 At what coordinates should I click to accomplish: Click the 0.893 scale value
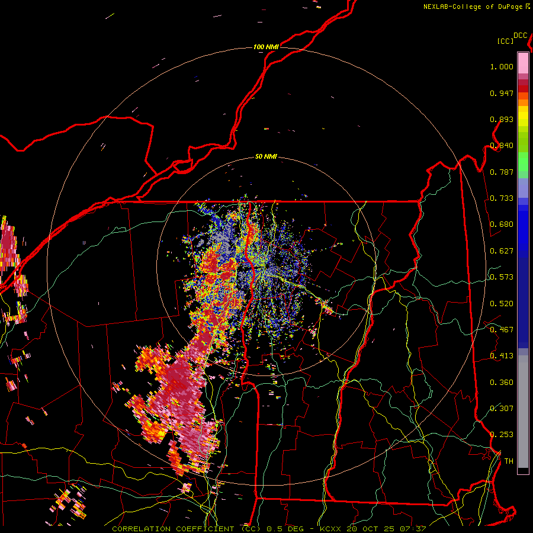pyautogui.click(x=502, y=119)
